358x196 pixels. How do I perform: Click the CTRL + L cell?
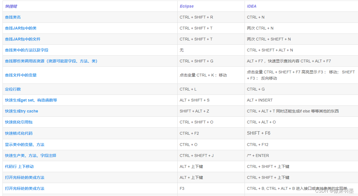coord(188,89)
